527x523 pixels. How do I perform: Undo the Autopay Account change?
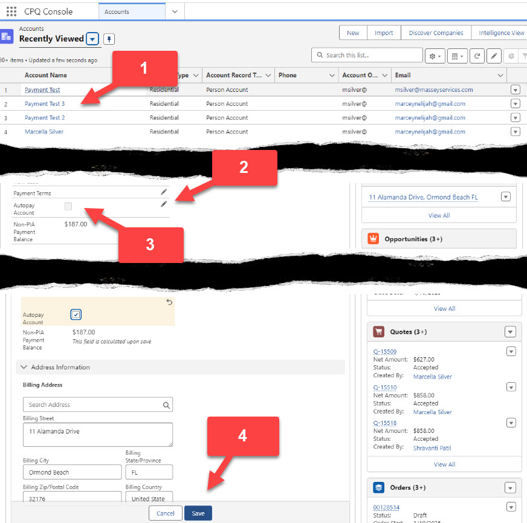click(169, 302)
